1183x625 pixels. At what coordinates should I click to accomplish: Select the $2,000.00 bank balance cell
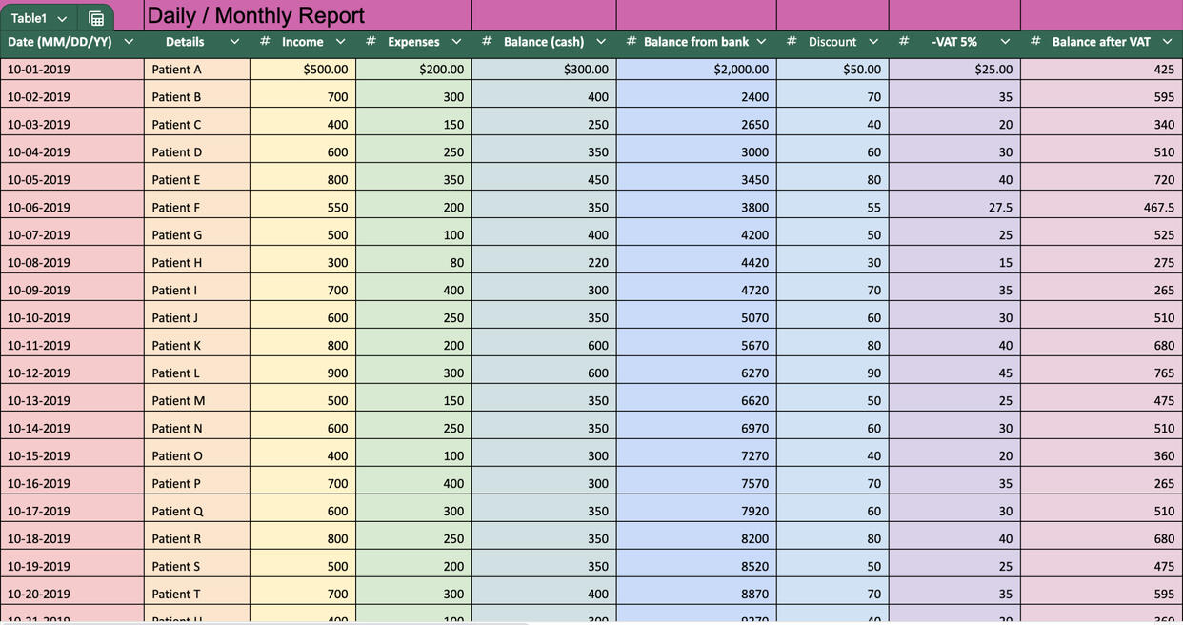coord(696,70)
